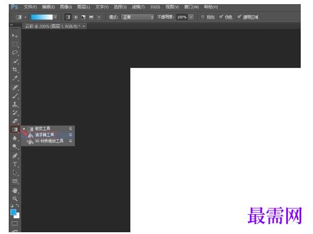Select the Clone Stamp tool

click(x=15, y=104)
